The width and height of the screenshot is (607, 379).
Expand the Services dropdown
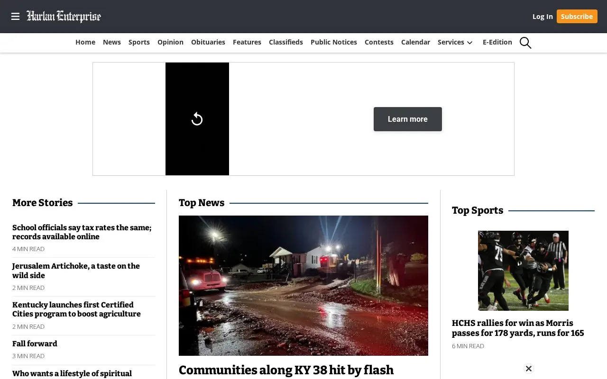[455, 42]
